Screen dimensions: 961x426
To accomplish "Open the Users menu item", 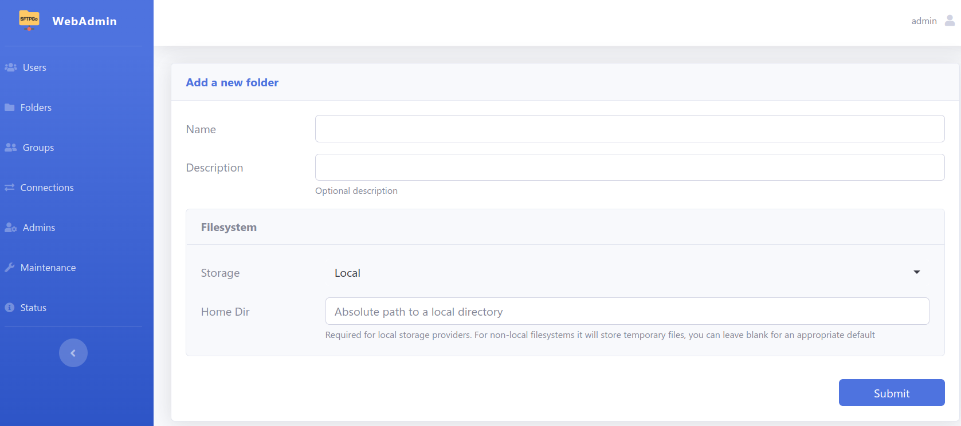I will coord(34,67).
